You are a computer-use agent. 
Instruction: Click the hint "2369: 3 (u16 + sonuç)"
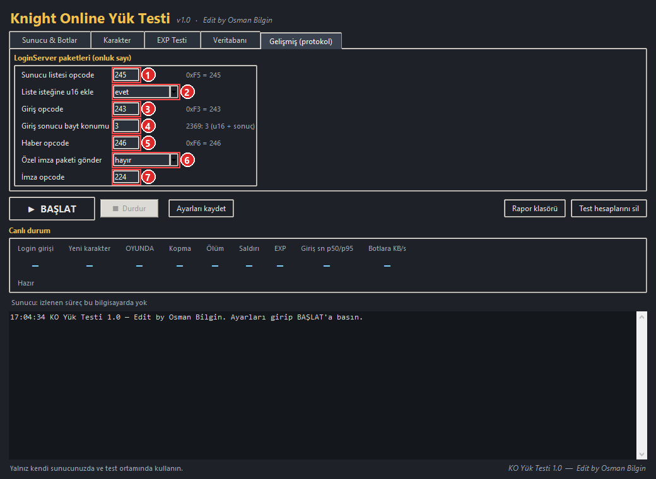point(221,126)
